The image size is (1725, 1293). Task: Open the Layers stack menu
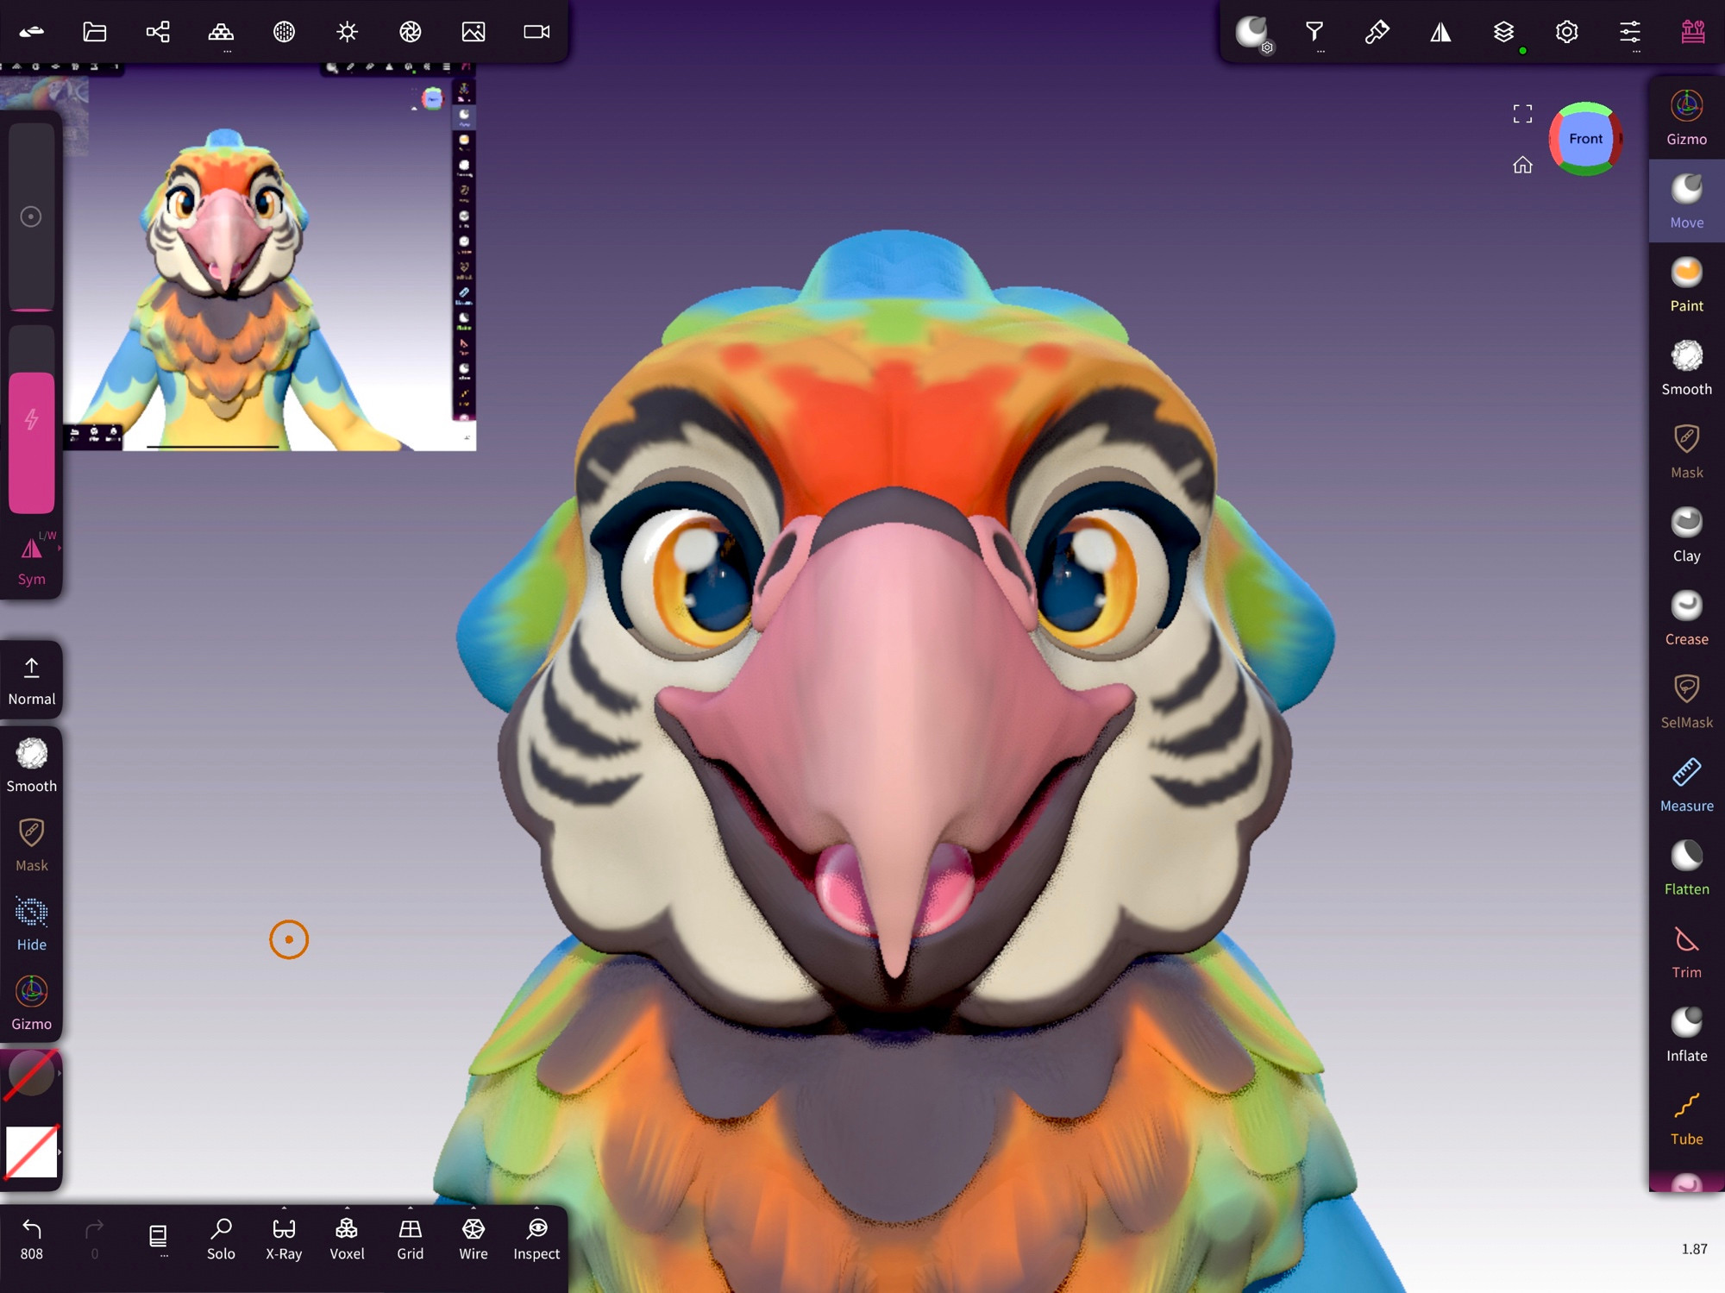point(1503,32)
